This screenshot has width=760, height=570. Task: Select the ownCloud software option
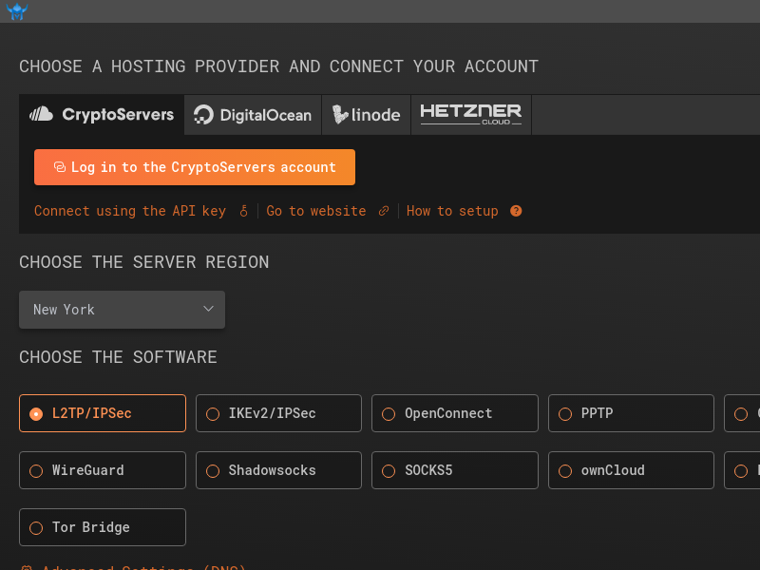(x=631, y=470)
